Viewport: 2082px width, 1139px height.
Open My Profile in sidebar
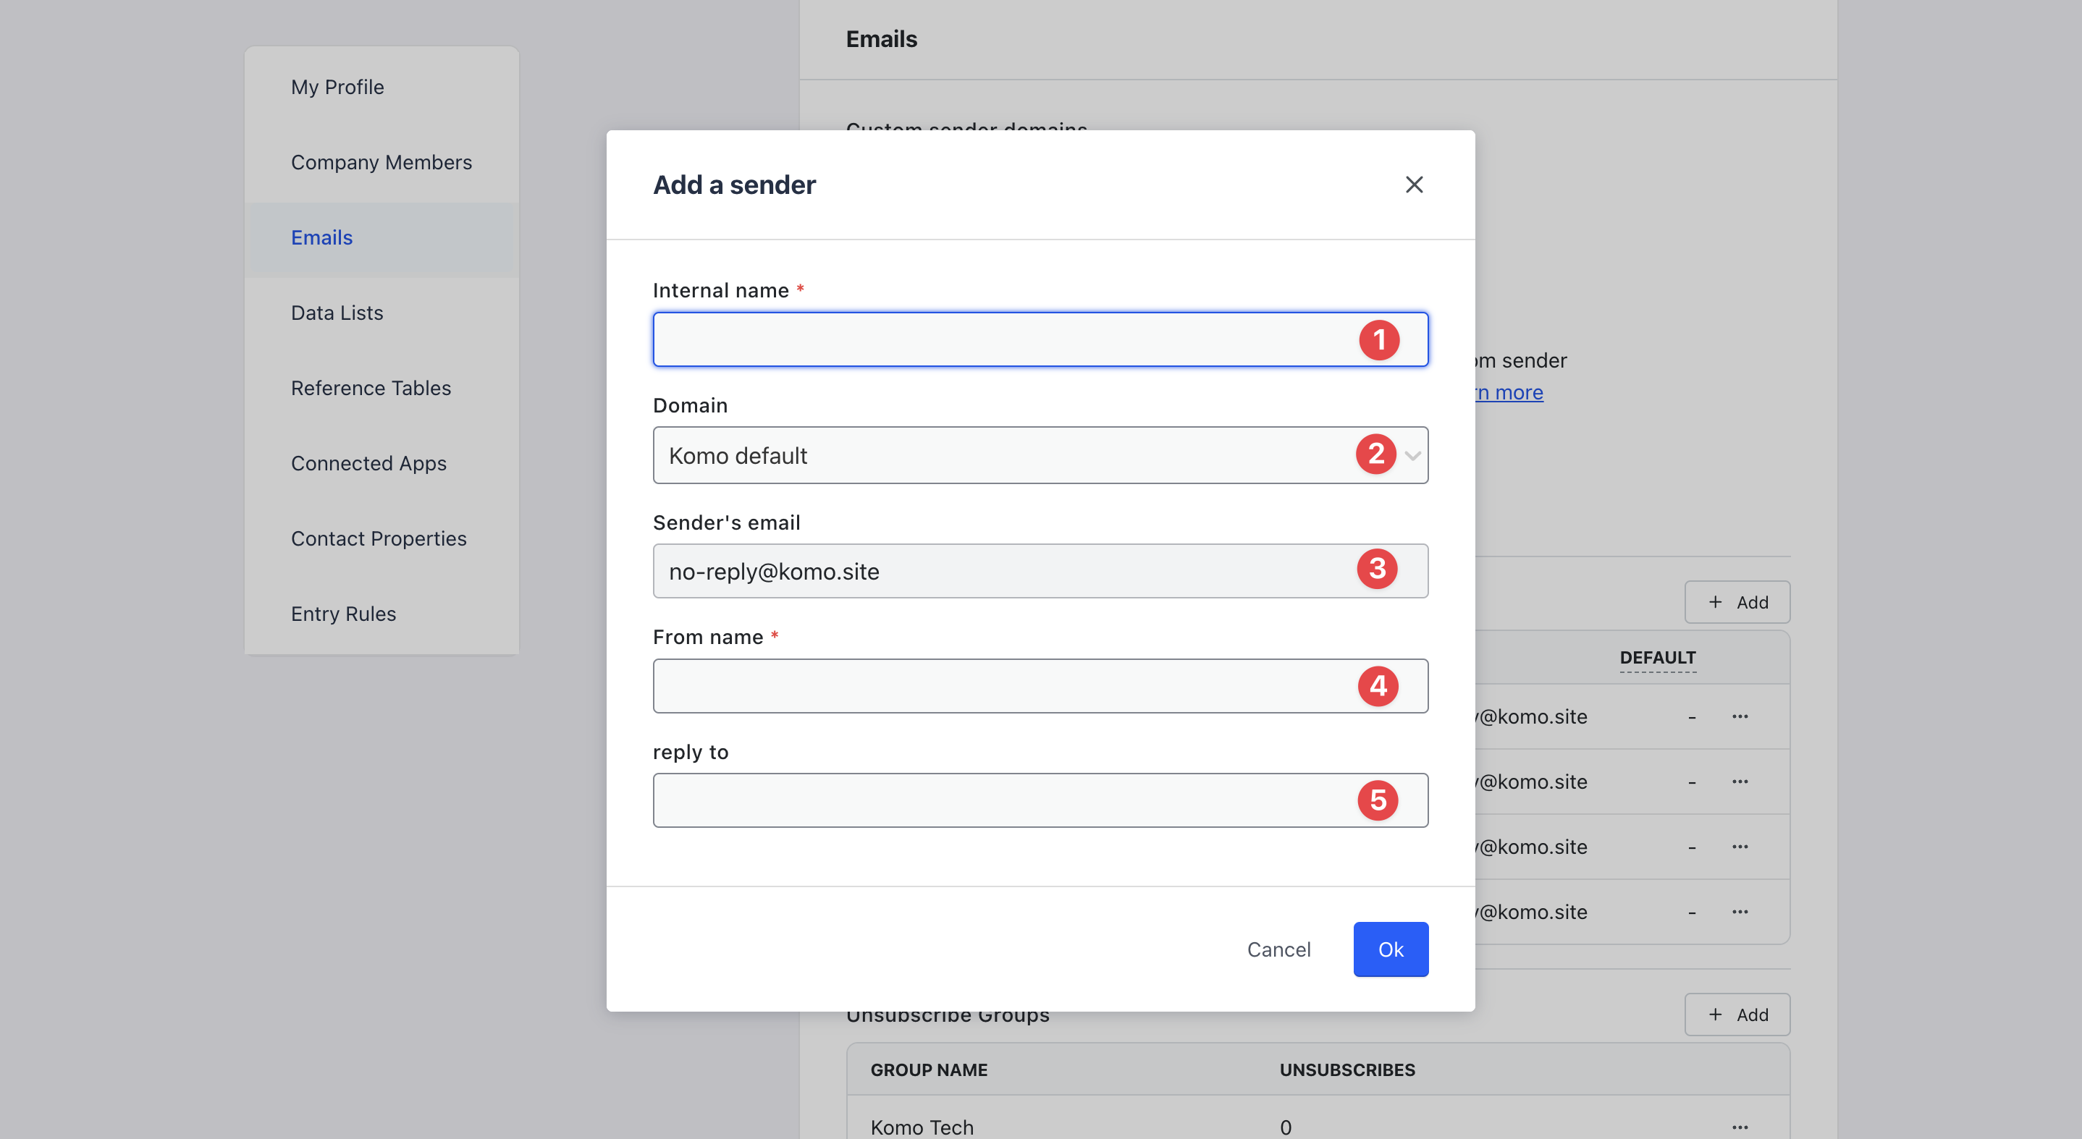click(x=337, y=86)
